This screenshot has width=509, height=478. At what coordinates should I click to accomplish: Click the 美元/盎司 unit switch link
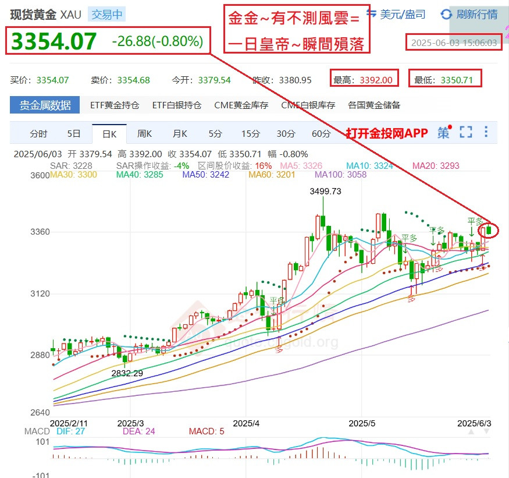tap(403, 15)
